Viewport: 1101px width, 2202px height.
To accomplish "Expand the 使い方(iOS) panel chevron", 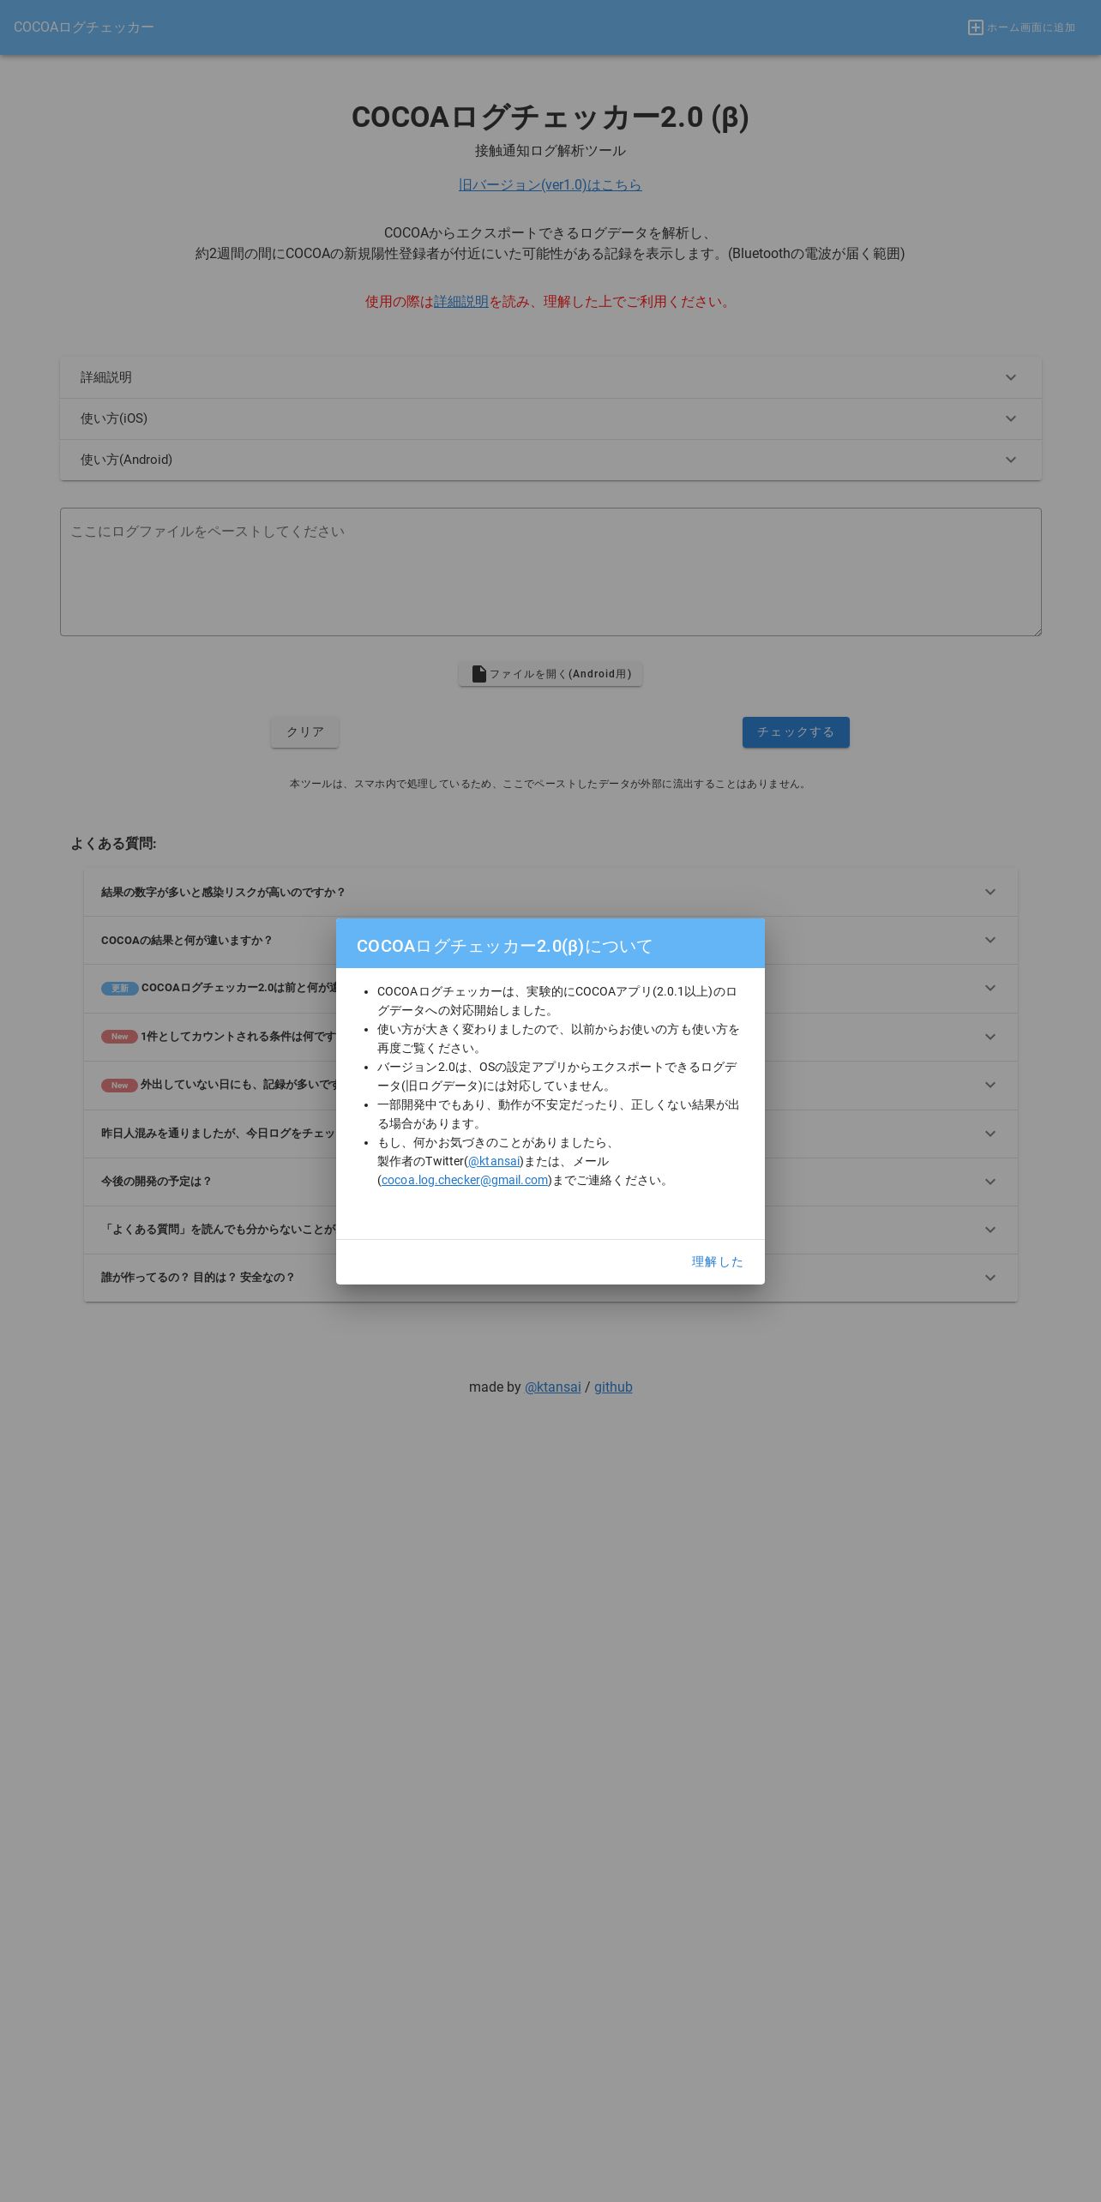I will pyautogui.click(x=1011, y=418).
